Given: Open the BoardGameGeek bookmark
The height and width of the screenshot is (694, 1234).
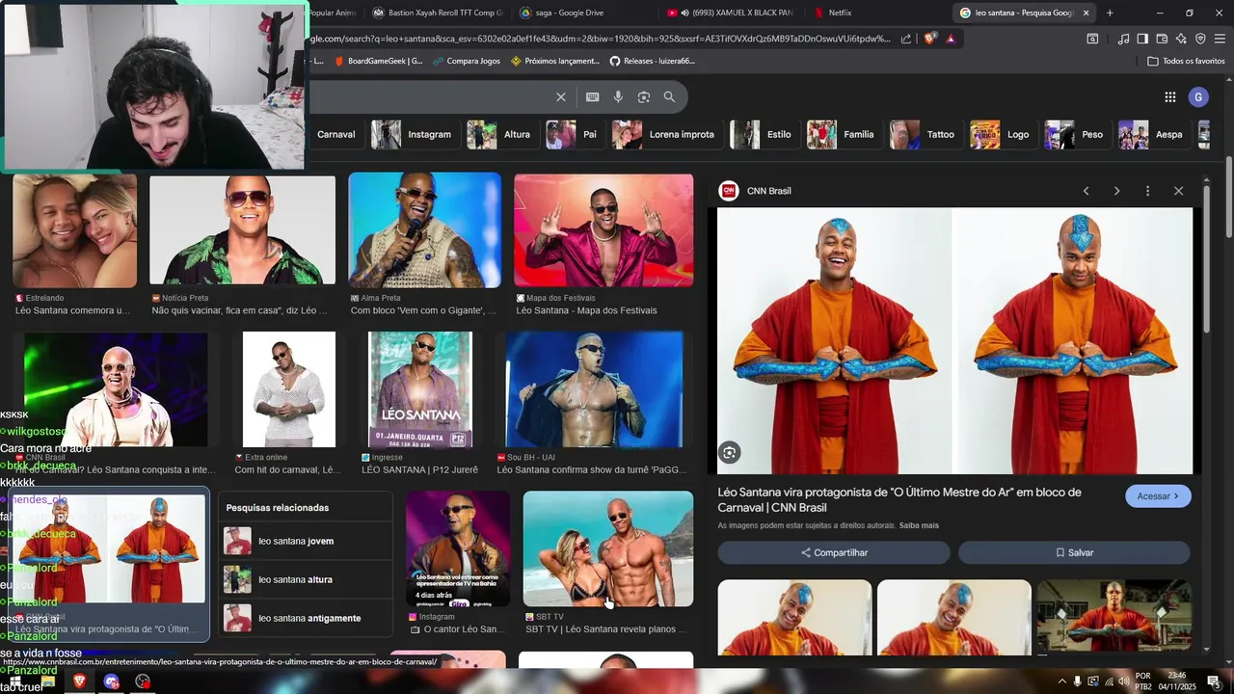Looking at the screenshot, I should click(x=379, y=61).
